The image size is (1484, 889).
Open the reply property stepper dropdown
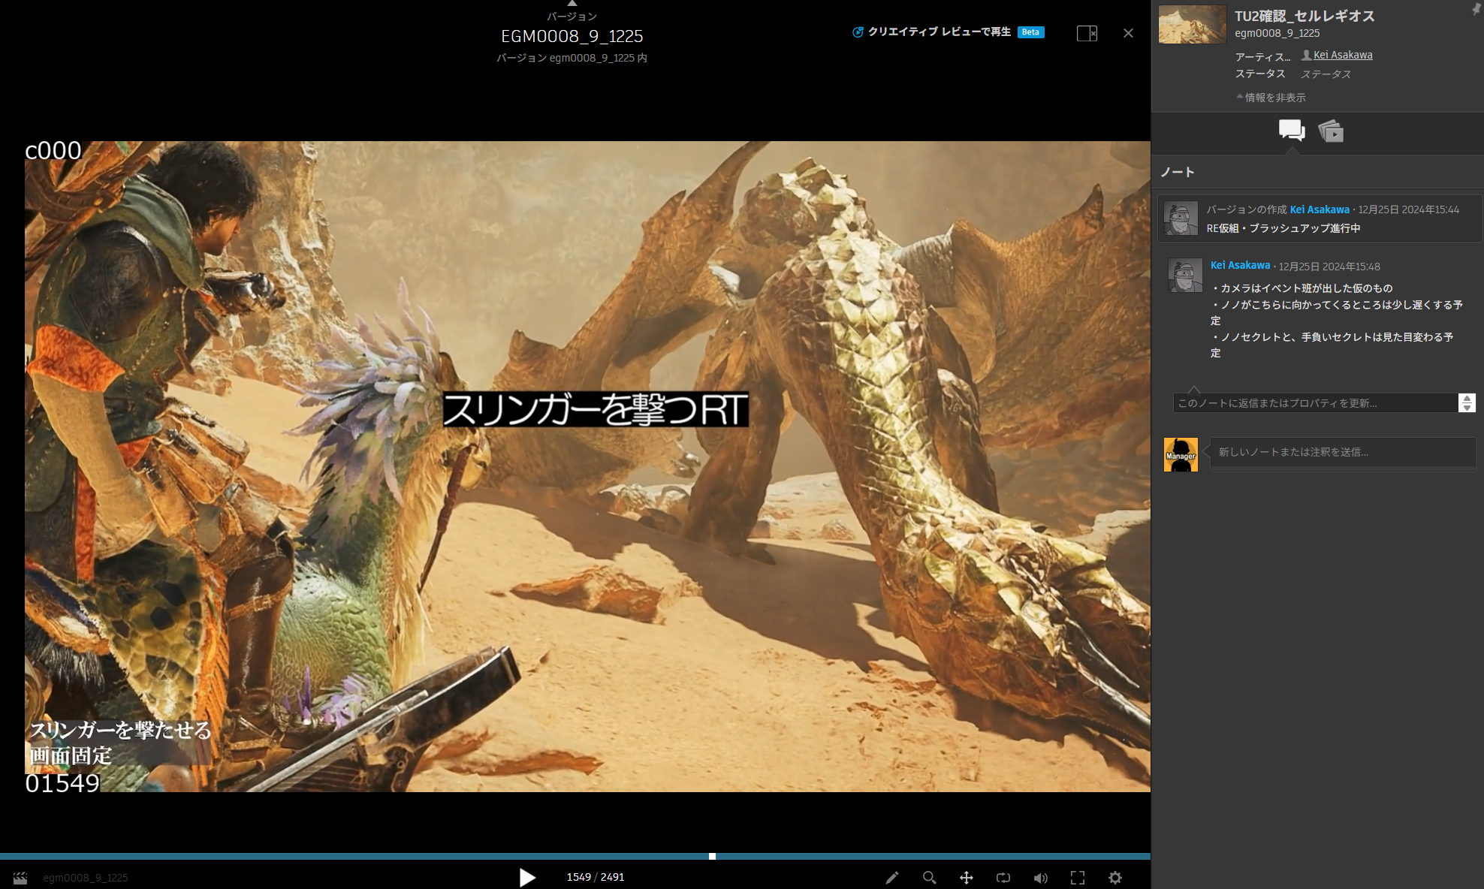coord(1466,403)
